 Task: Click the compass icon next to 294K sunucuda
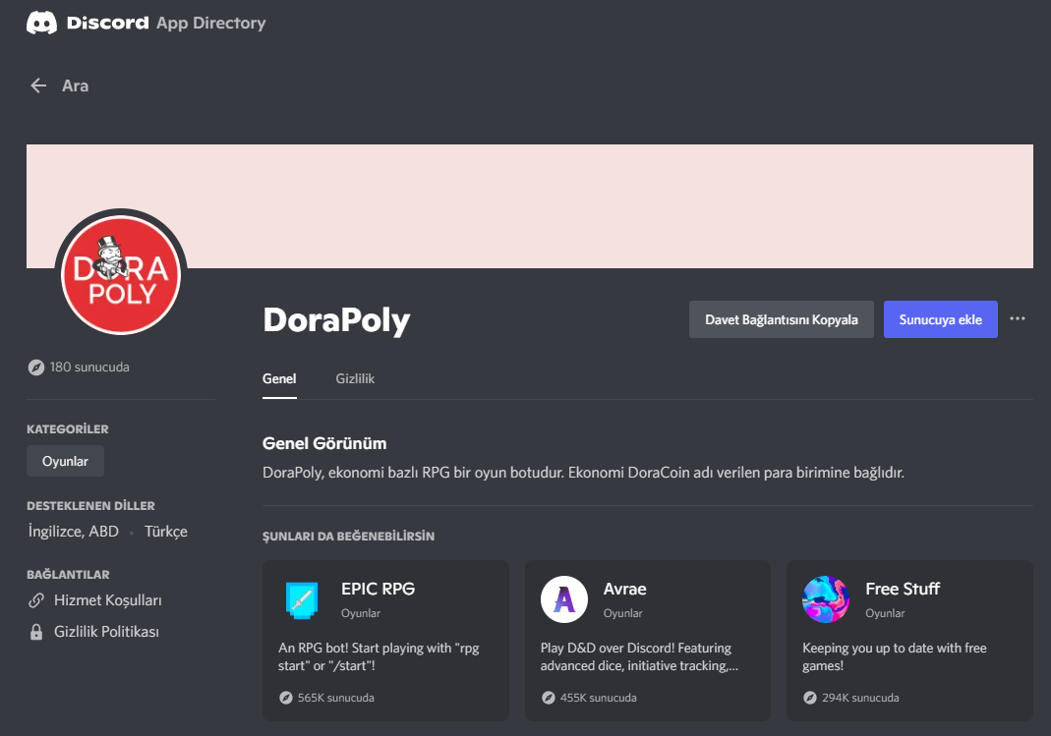pos(810,697)
